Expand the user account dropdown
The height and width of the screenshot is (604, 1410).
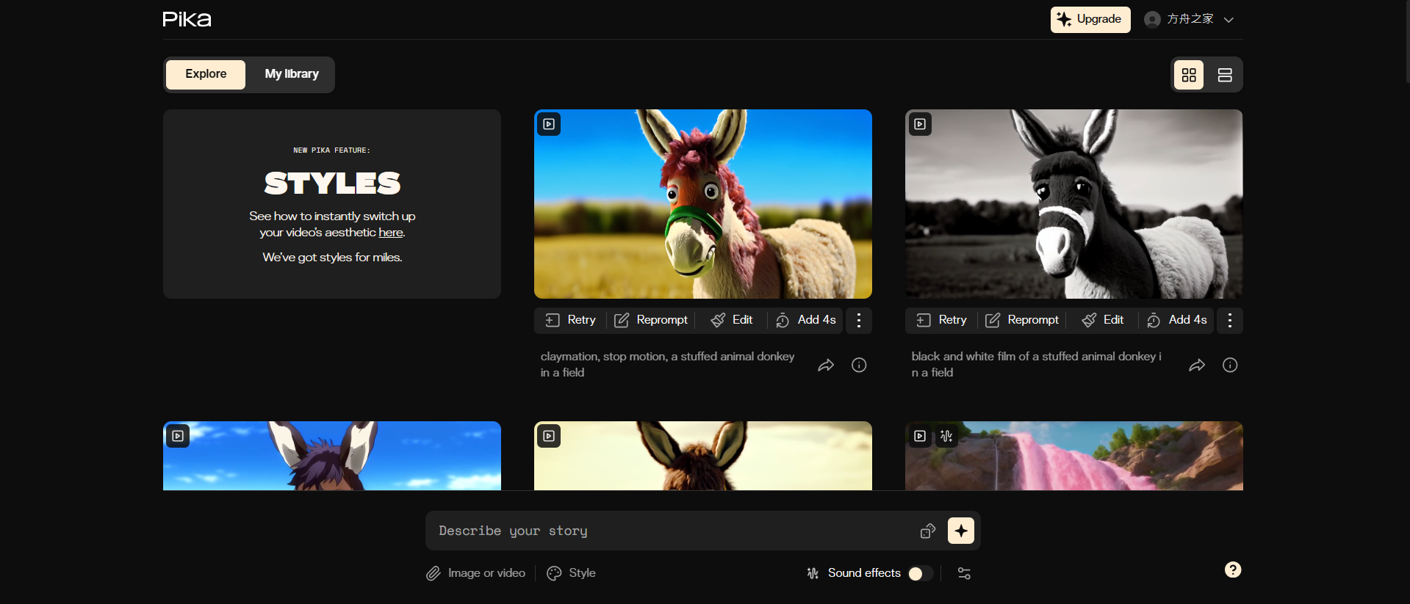1229,20
